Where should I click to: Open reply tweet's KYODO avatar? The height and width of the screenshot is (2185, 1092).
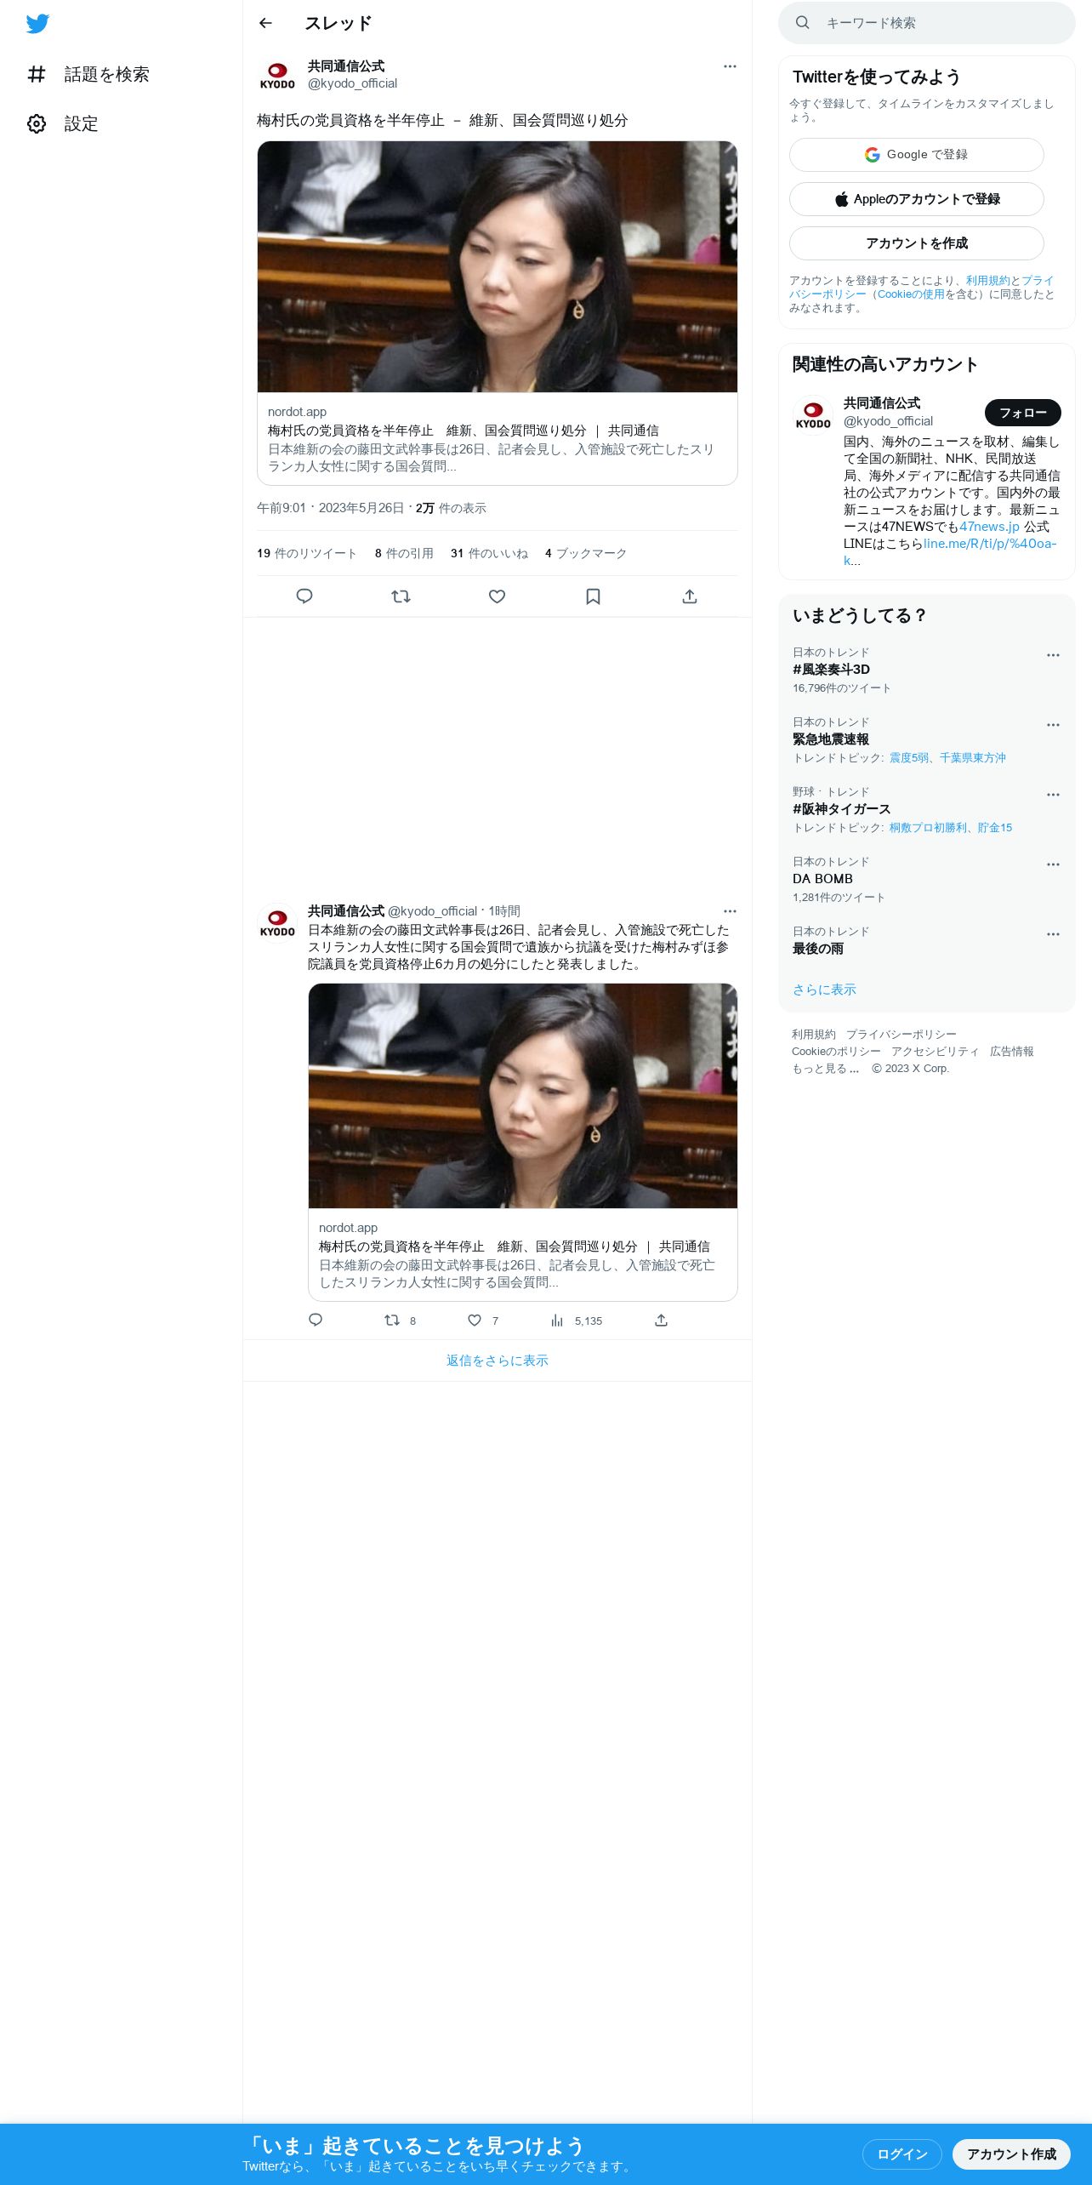click(277, 922)
